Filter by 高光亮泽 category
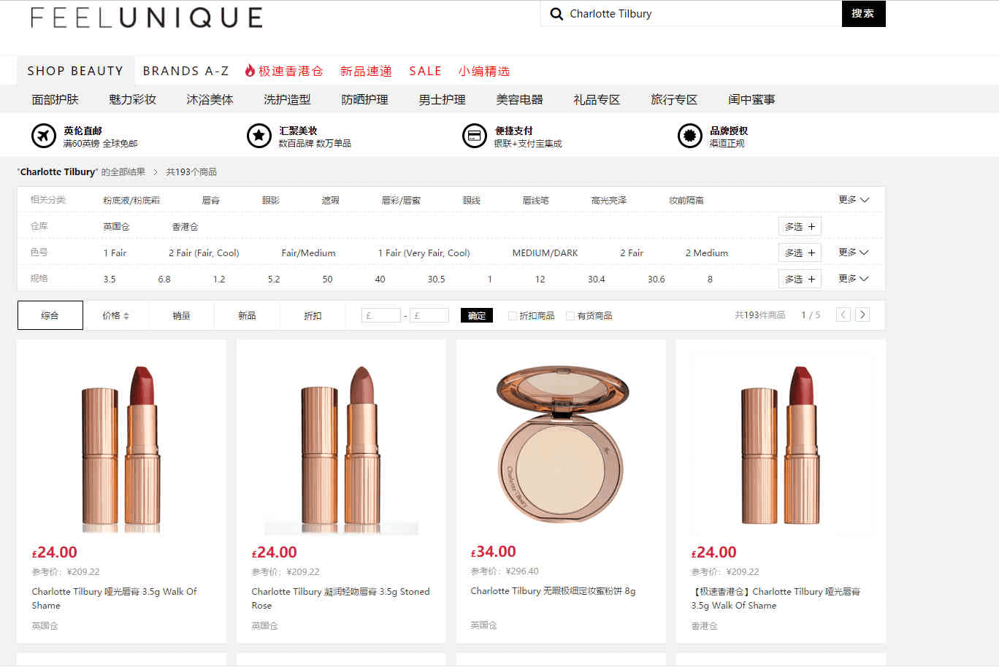The width and height of the screenshot is (999, 667). click(x=609, y=200)
